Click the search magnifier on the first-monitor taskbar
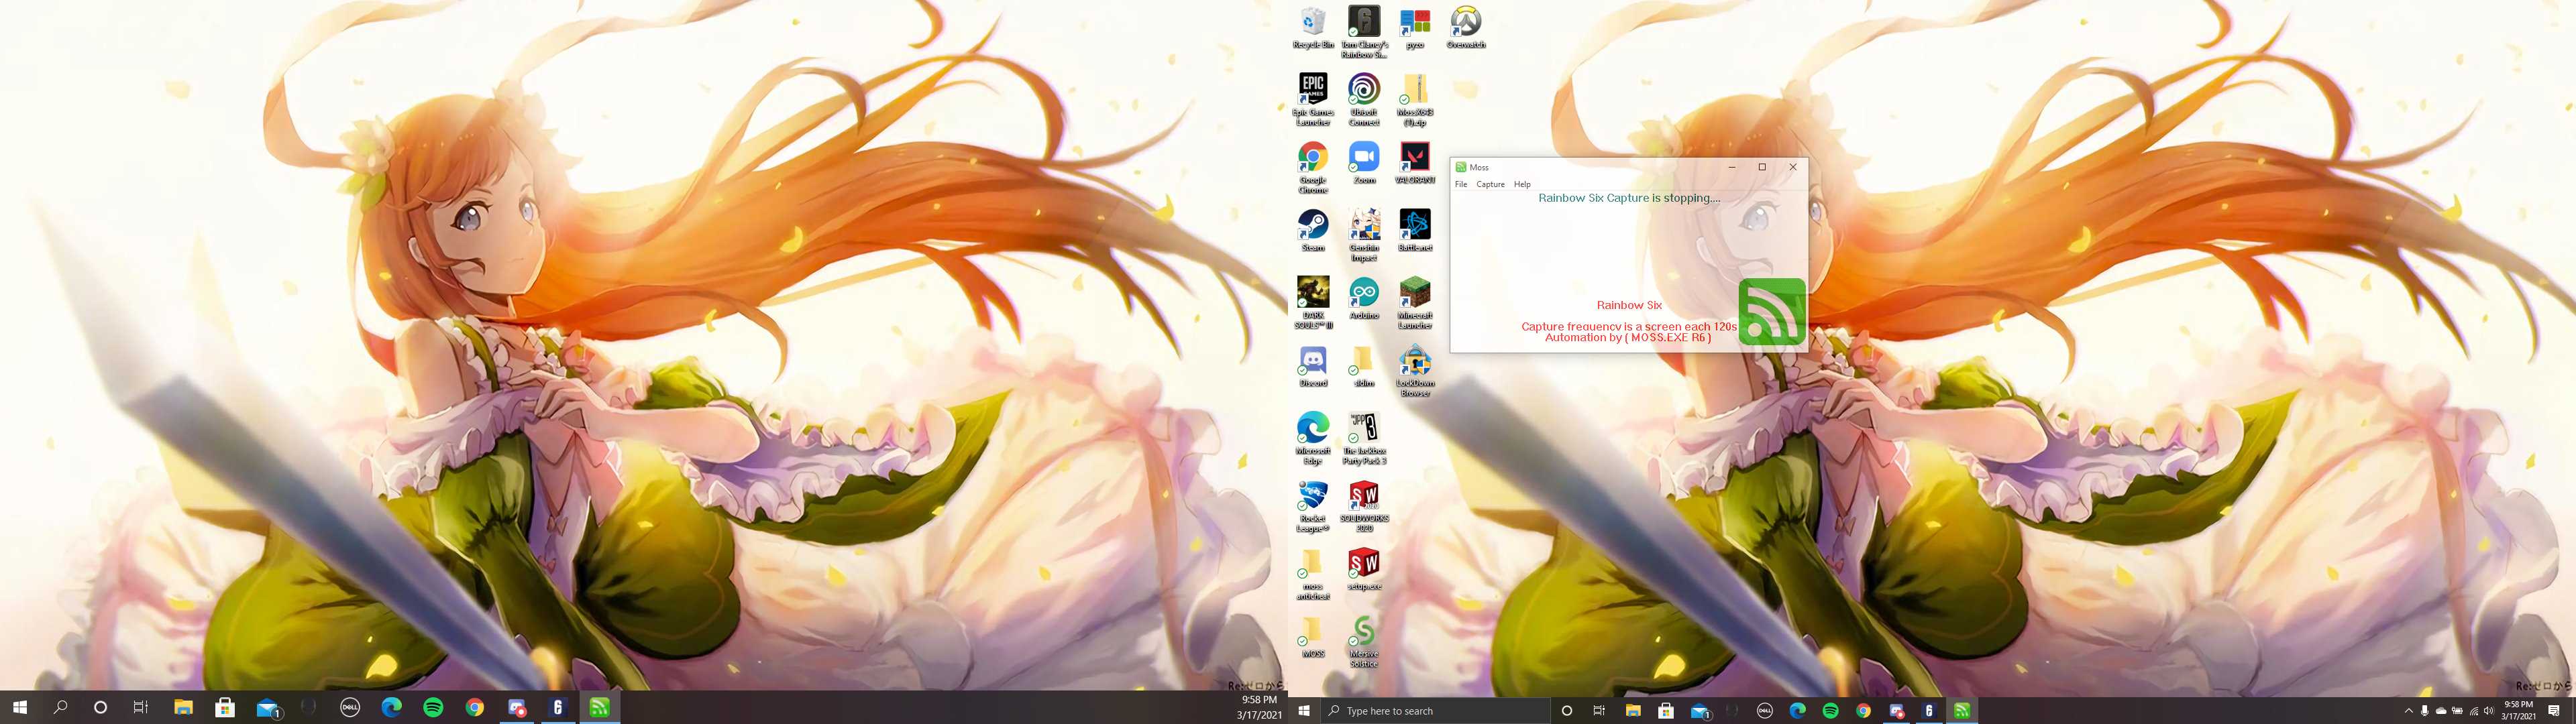Image resolution: width=2576 pixels, height=724 pixels. [60, 707]
